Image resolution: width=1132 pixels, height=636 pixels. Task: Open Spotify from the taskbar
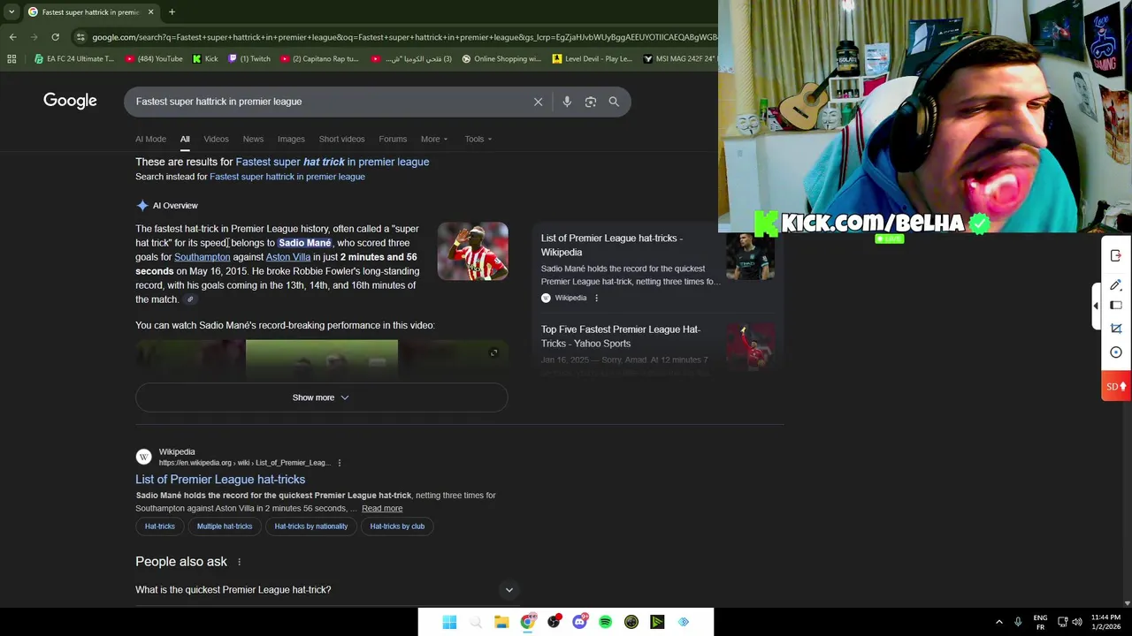tap(605, 622)
